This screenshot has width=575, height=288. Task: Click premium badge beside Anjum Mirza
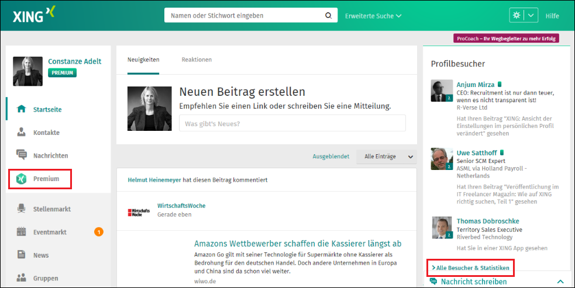(500, 84)
